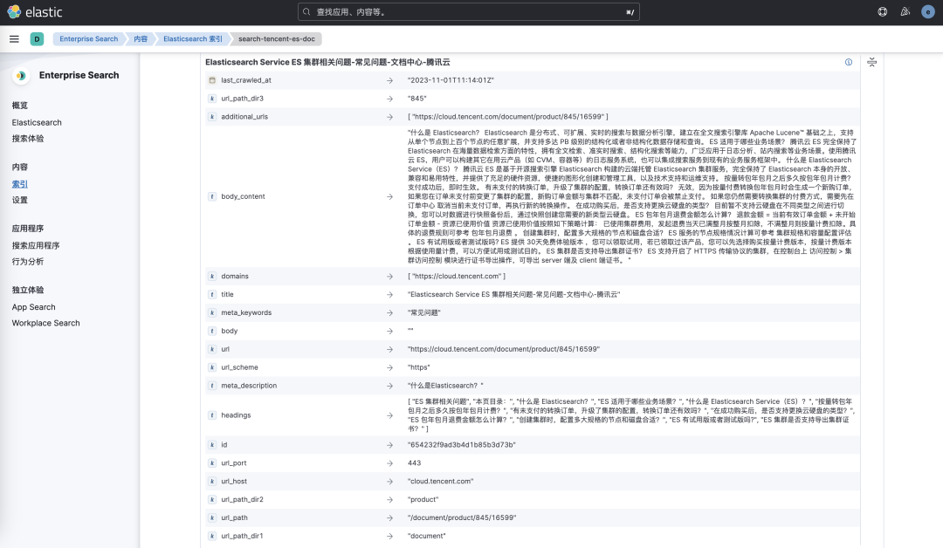Click the document title heading text
943x548 pixels.
[x=327, y=62]
